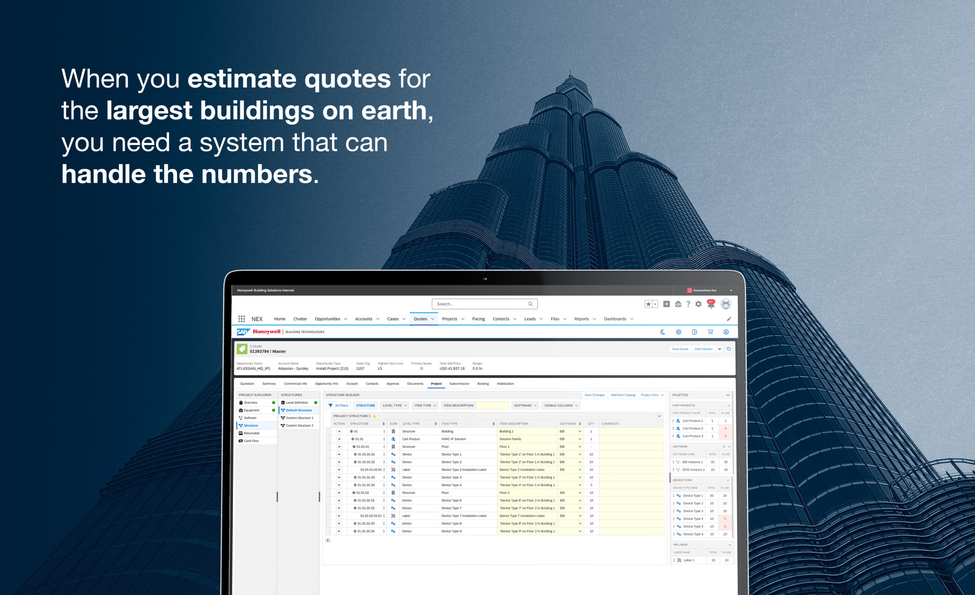Select Custom Structure 1 in Structures
Screen dimensions: 975x595
click(x=299, y=417)
